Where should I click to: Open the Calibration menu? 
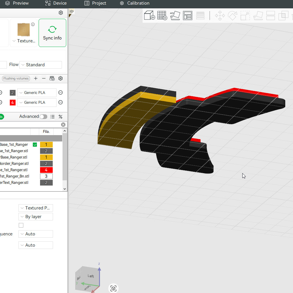point(135,3)
